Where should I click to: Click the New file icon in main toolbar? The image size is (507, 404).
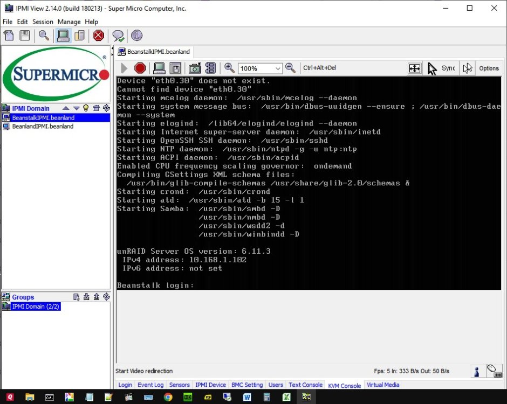tap(9, 36)
